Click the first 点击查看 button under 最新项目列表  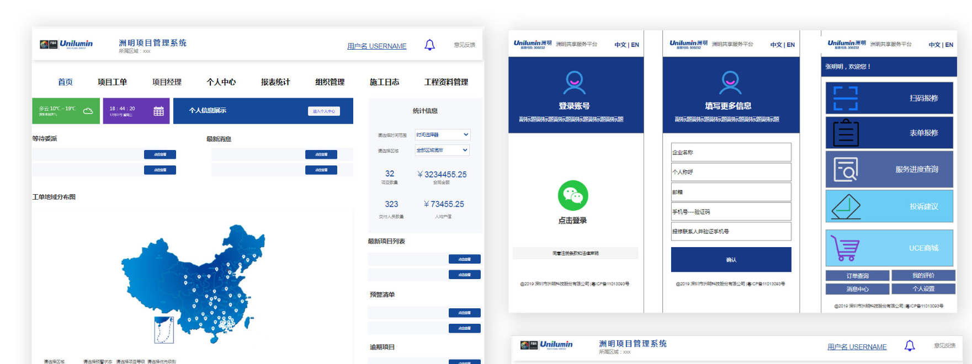tap(465, 259)
